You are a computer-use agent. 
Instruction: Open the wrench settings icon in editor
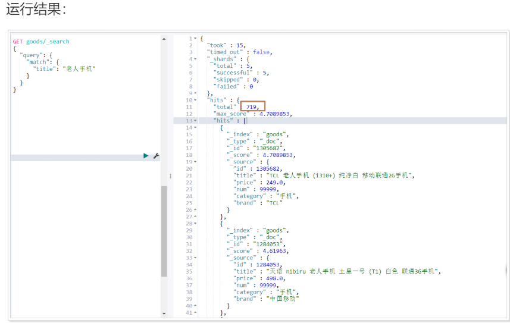(156, 156)
